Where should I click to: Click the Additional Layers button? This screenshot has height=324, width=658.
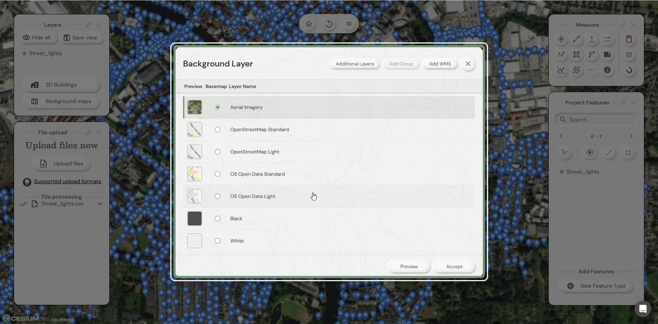pos(355,64)
